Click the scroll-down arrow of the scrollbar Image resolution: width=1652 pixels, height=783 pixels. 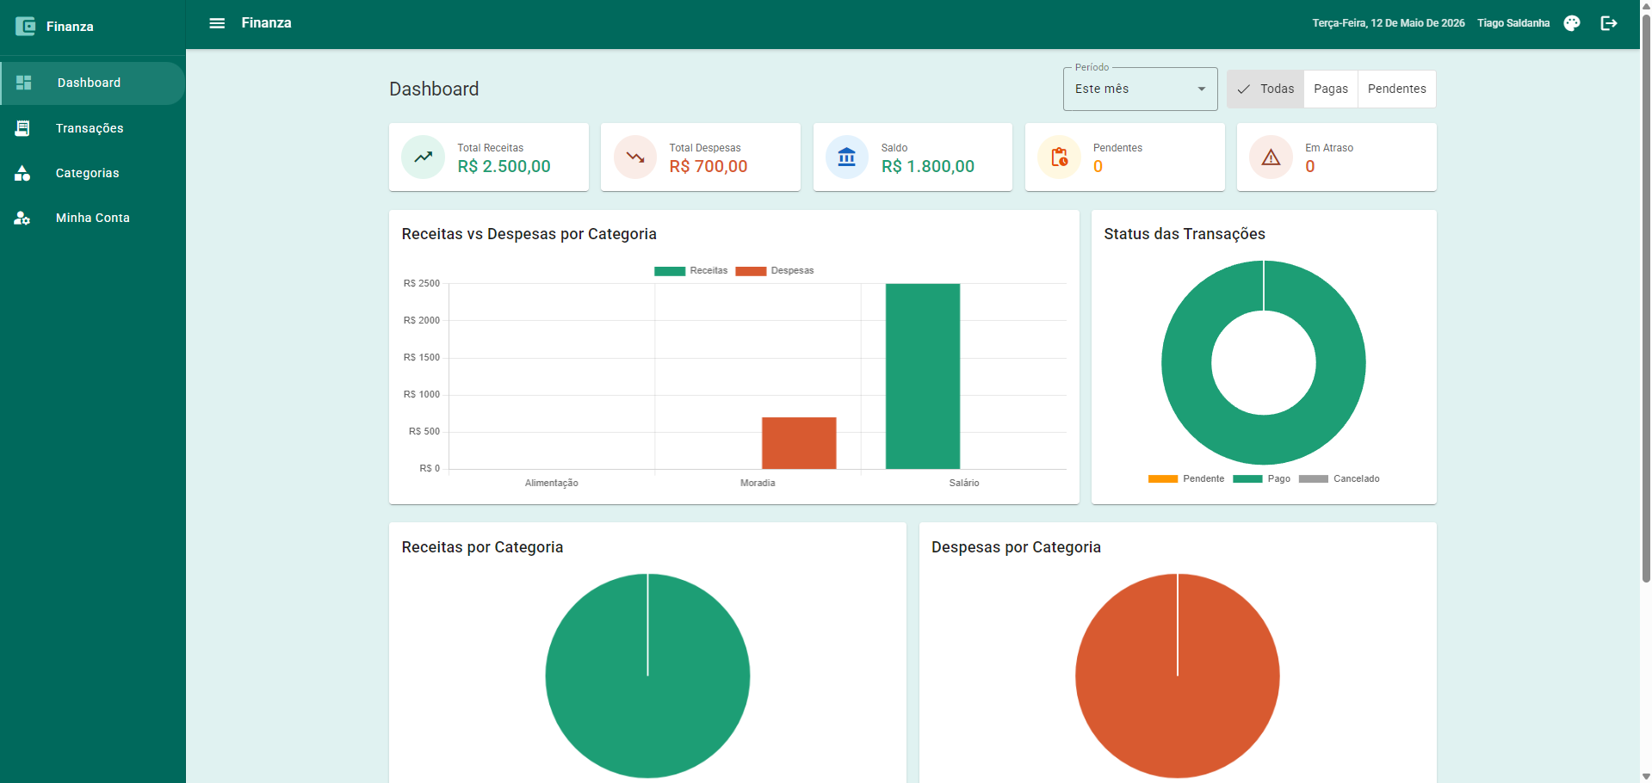1646,776
